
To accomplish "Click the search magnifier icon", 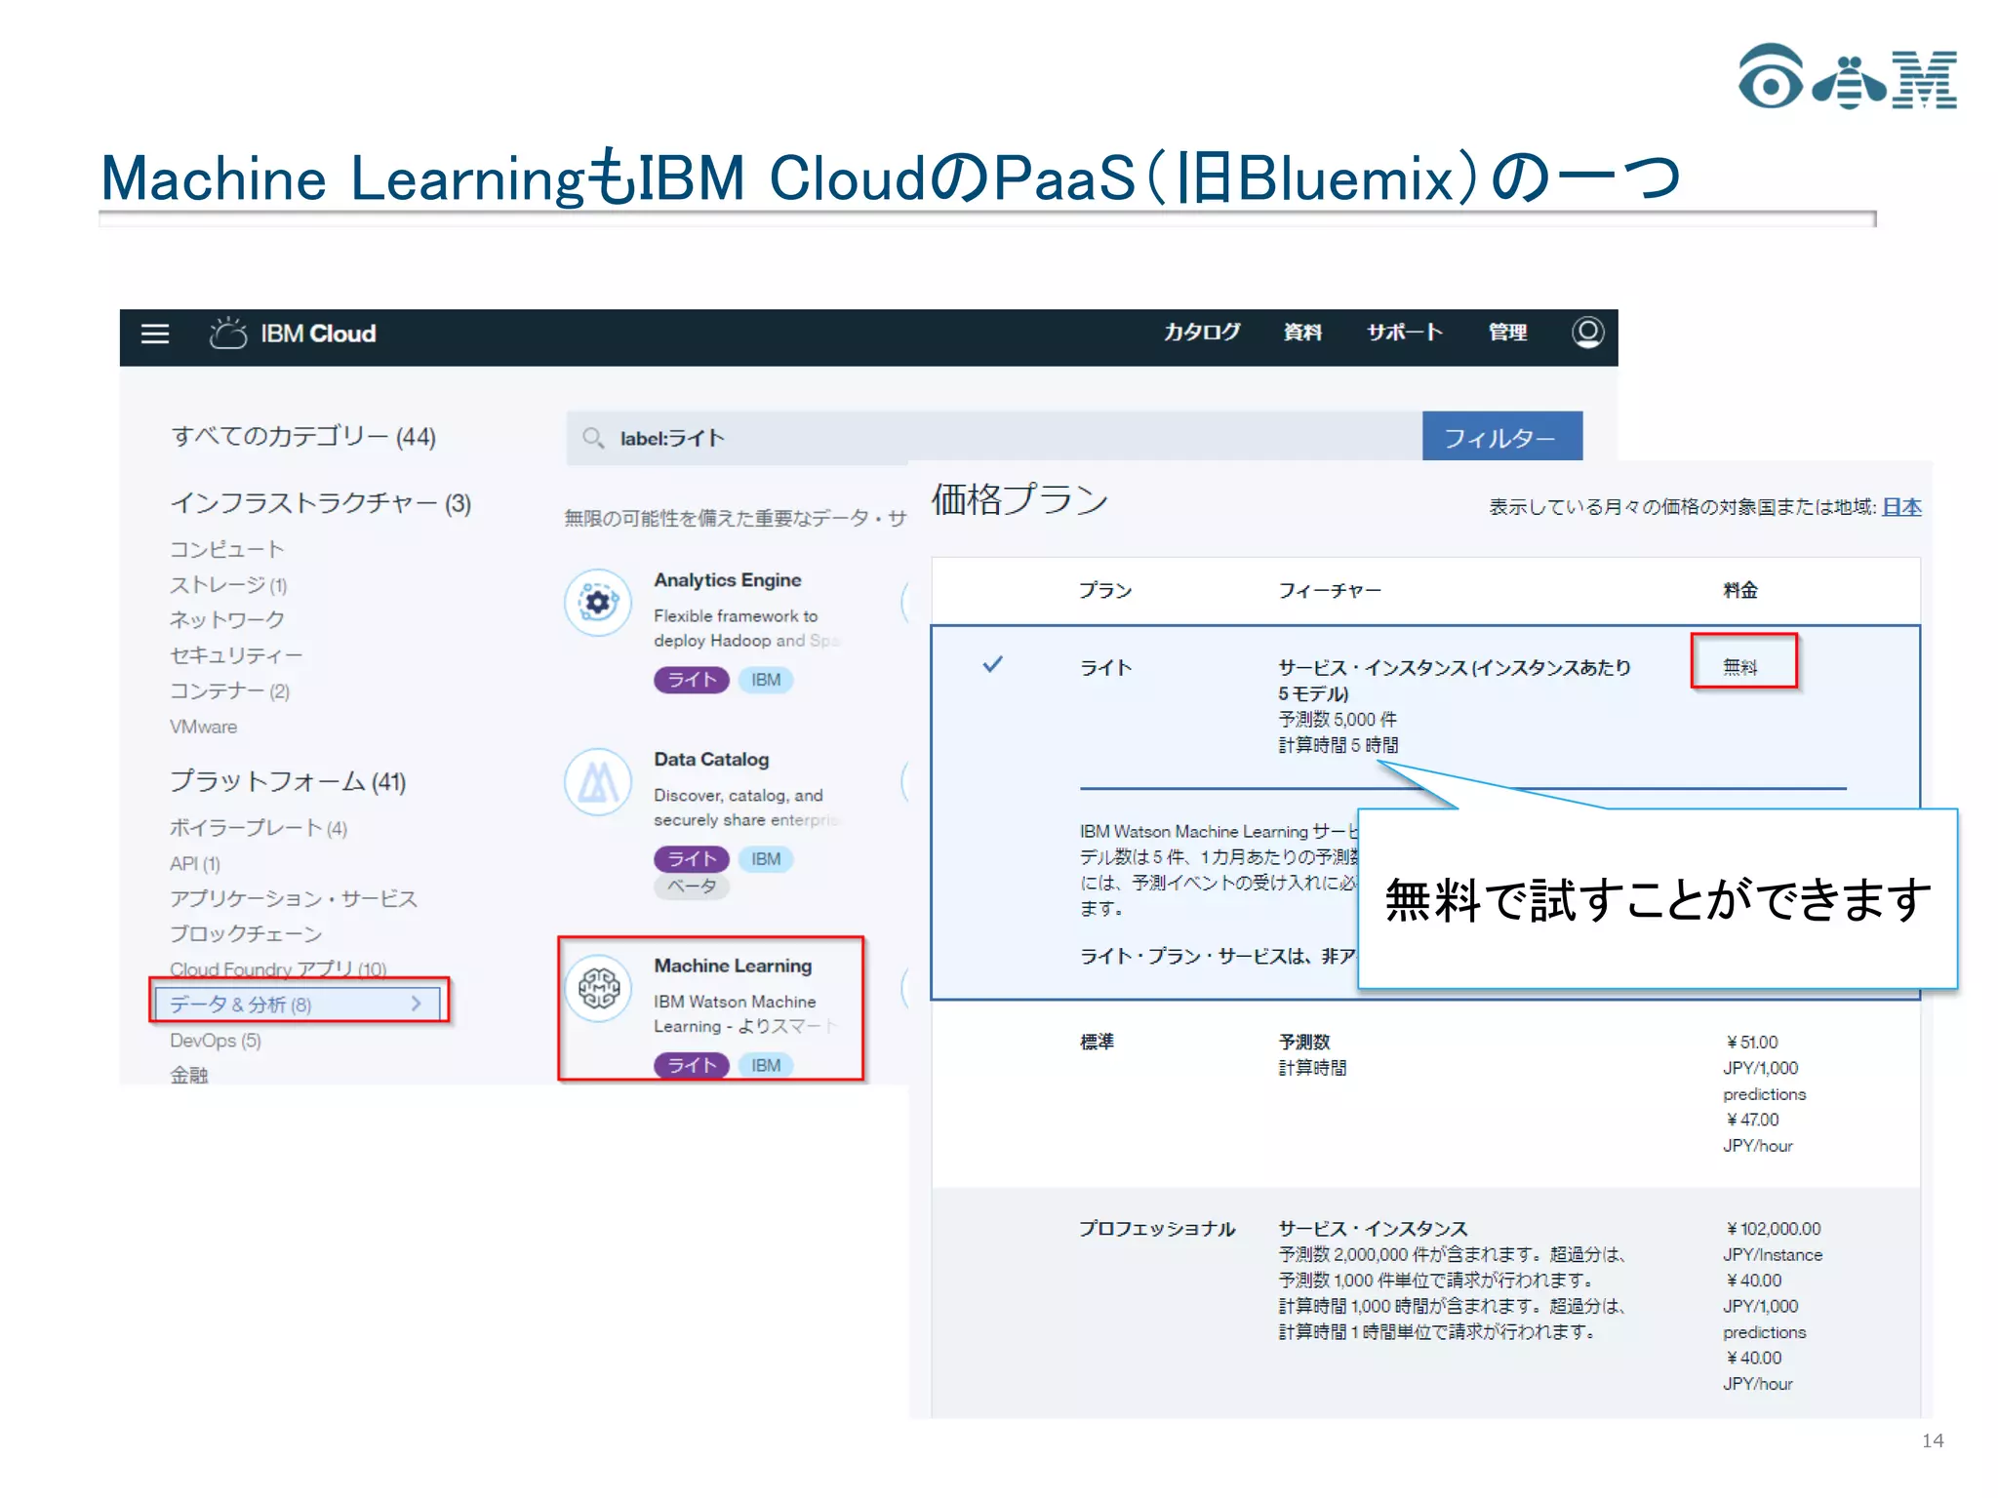I will [x=592, y=438].
